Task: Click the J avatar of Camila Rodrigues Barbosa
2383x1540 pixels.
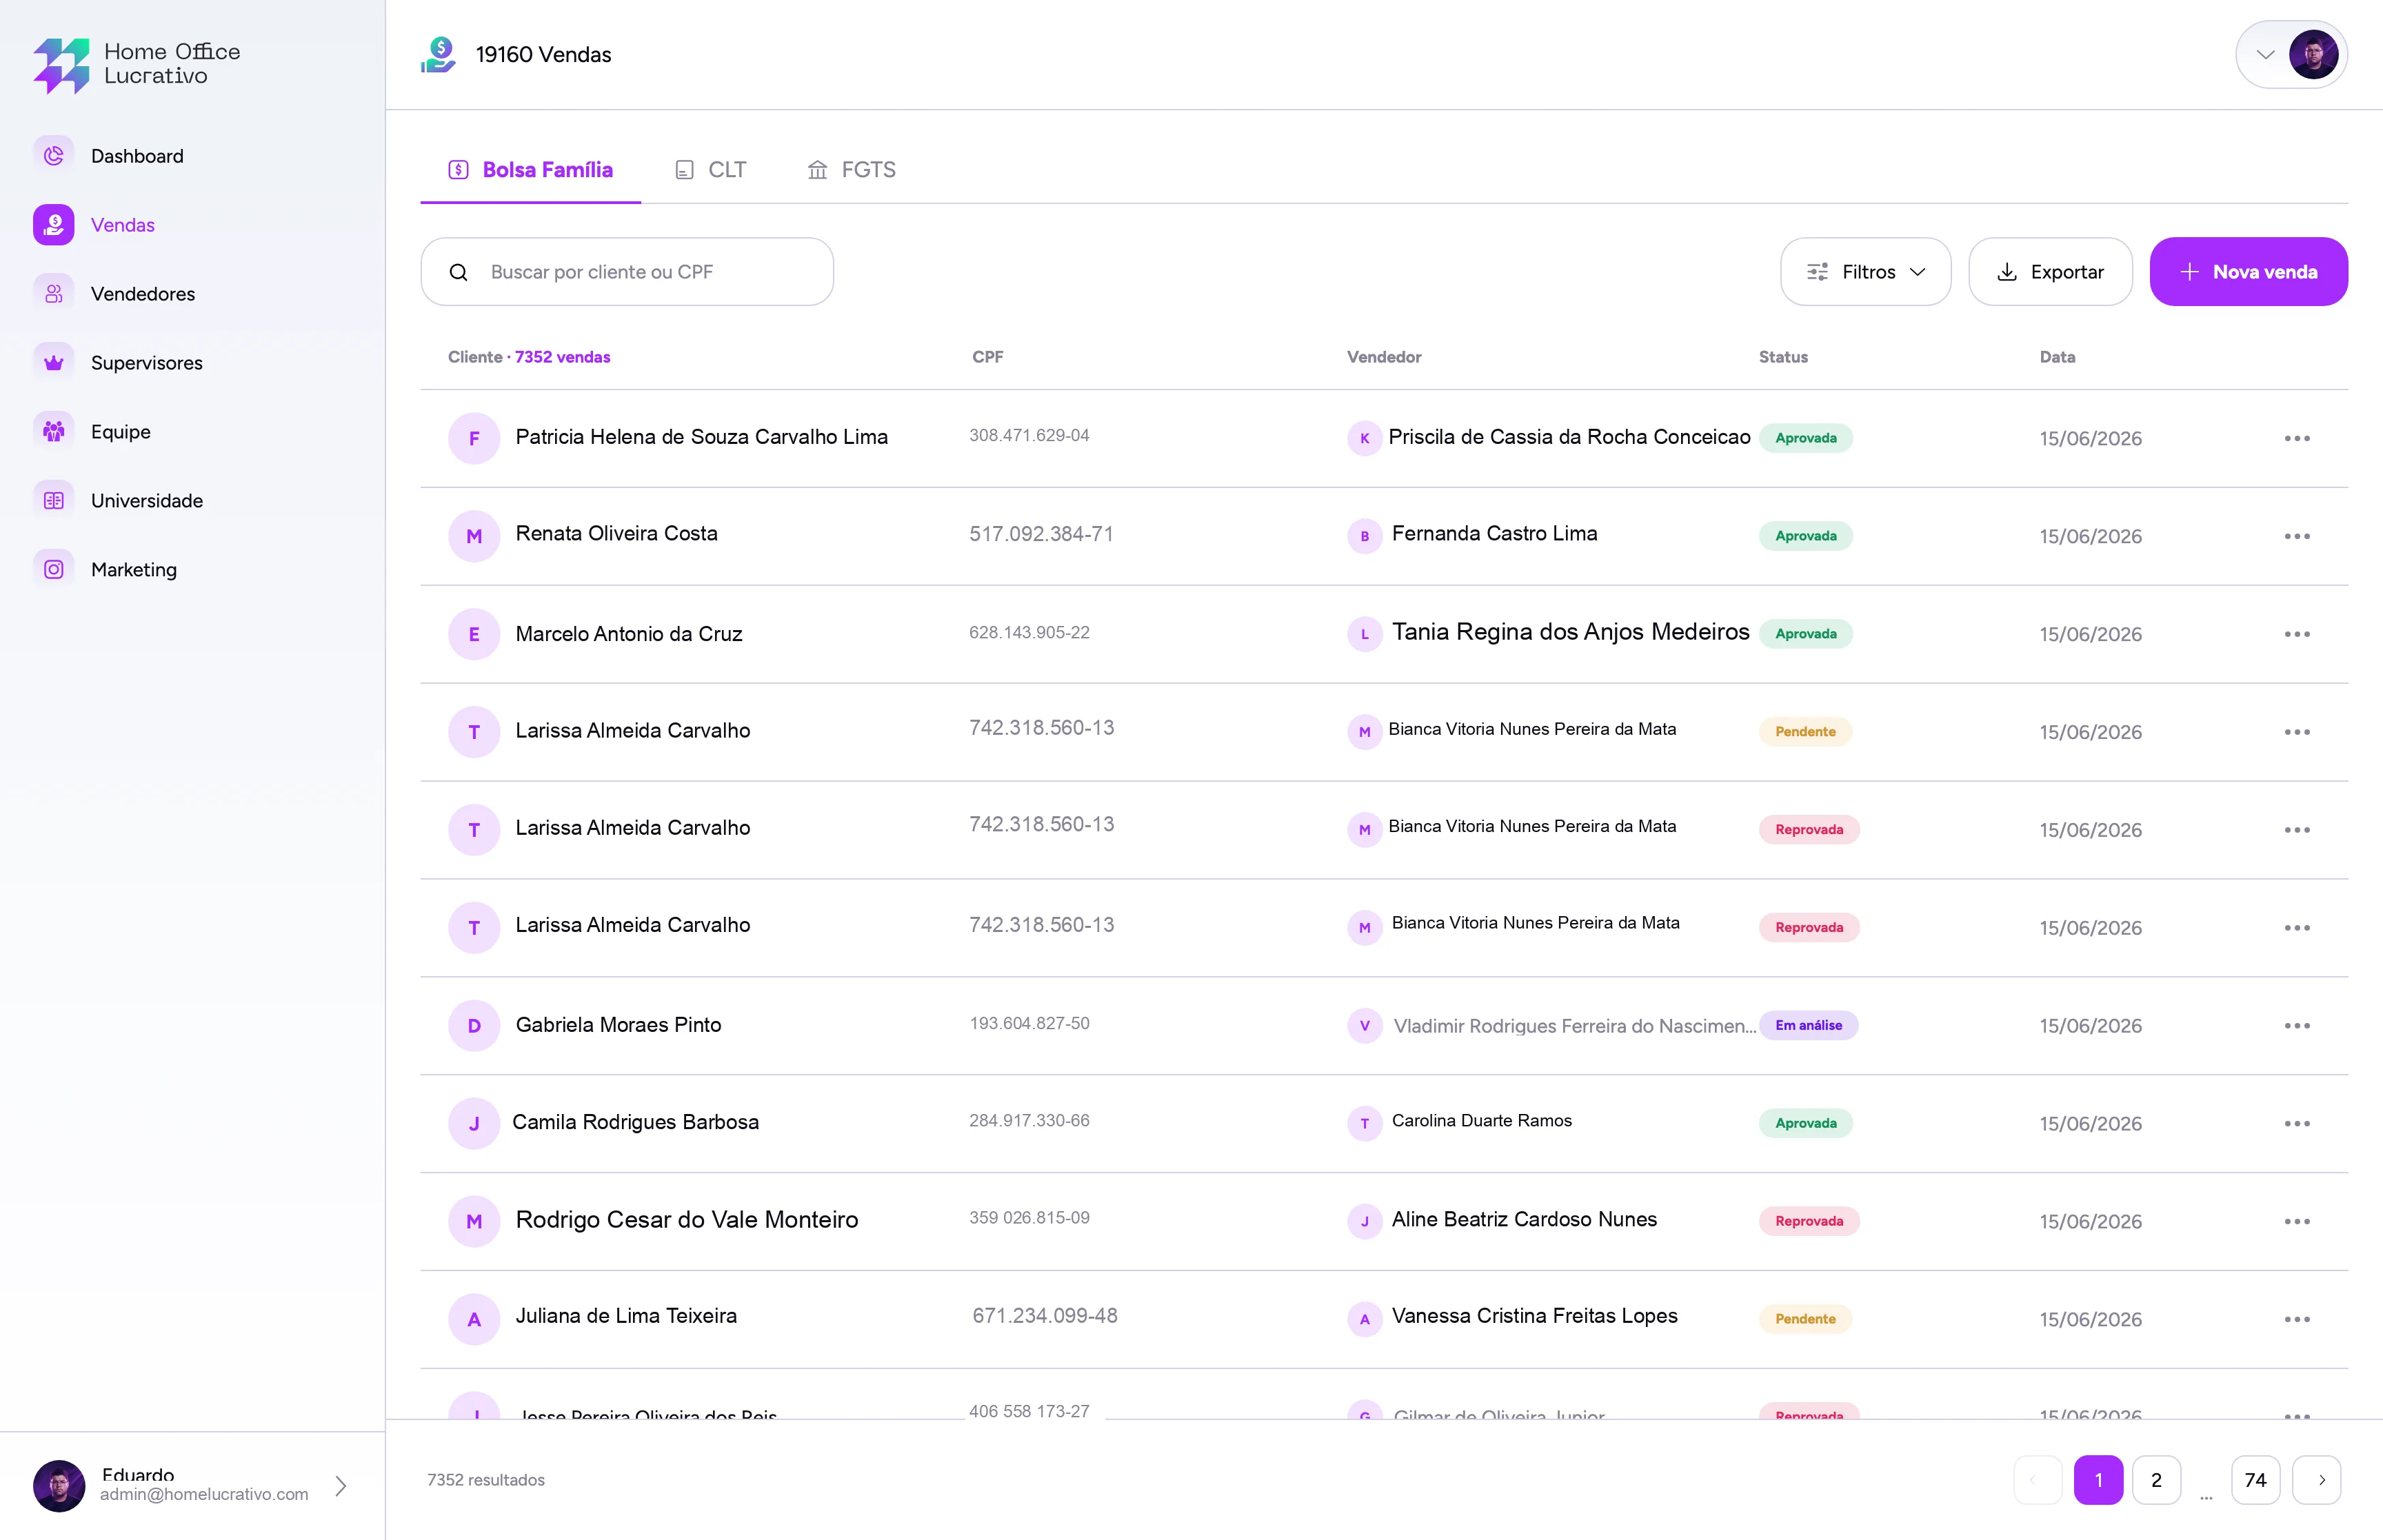Action: point(474,1124)
